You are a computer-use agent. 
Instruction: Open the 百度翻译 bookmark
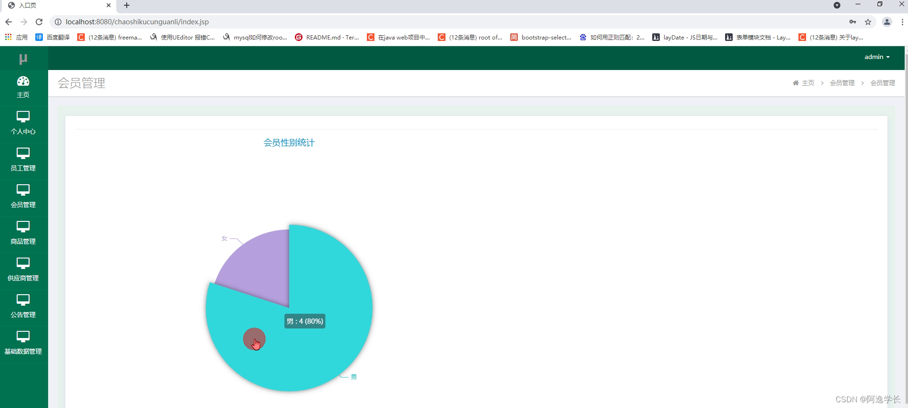[53, 37]
